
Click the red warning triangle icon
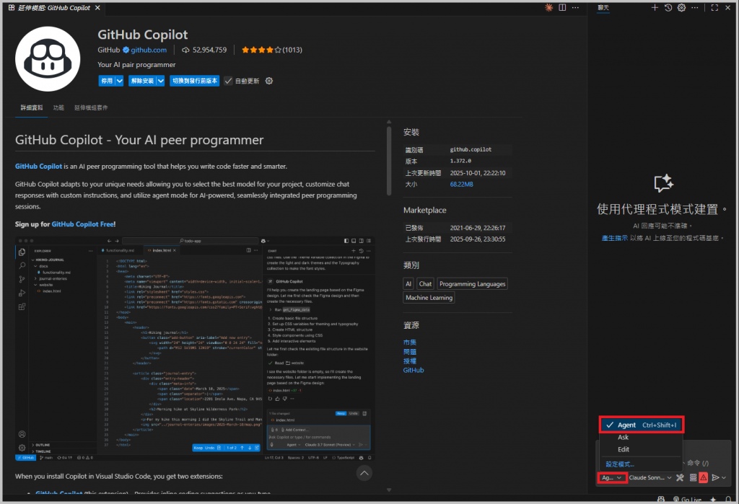(703, 477)
